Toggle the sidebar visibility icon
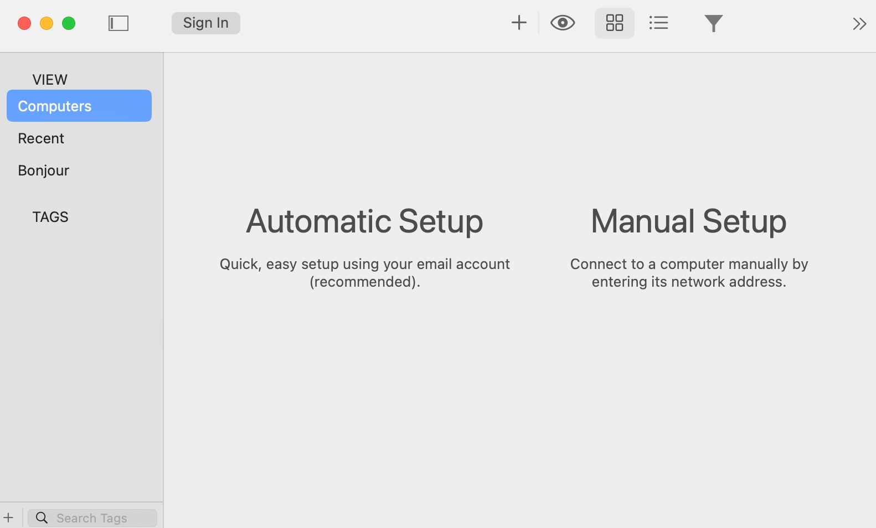 pyautogui.click(x=118, y=23)
